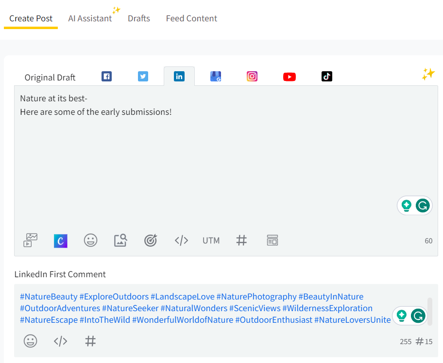
Task: Switch to the YouTube tab
Action: point(290,77)
